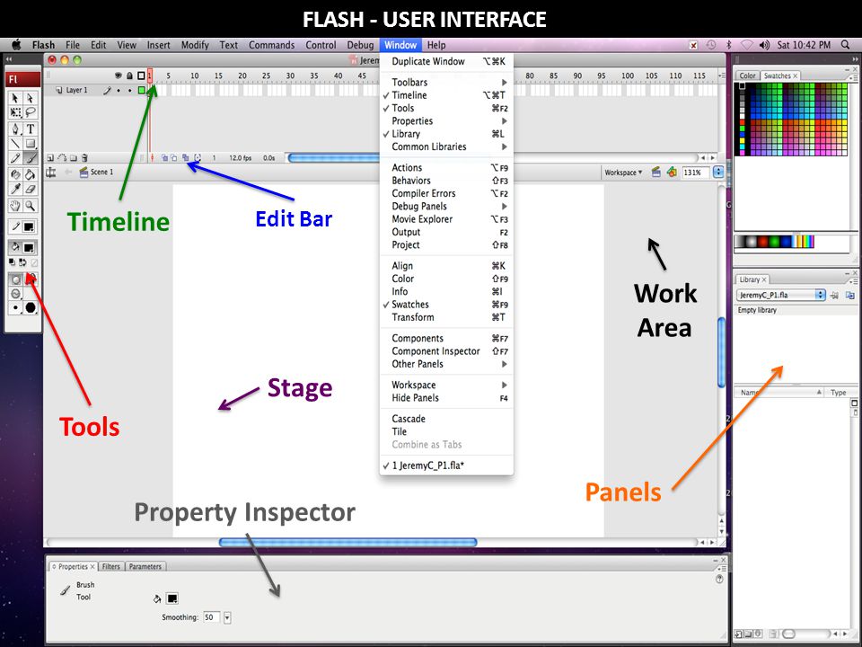Select the Selection (black arrow) tool
This screenshot has height=647, width=862.
[x=15, y=98]
